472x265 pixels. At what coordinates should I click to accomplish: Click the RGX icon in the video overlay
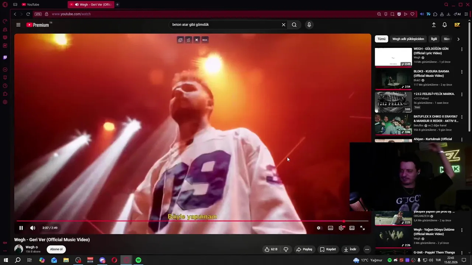click(x=205, y=40)
